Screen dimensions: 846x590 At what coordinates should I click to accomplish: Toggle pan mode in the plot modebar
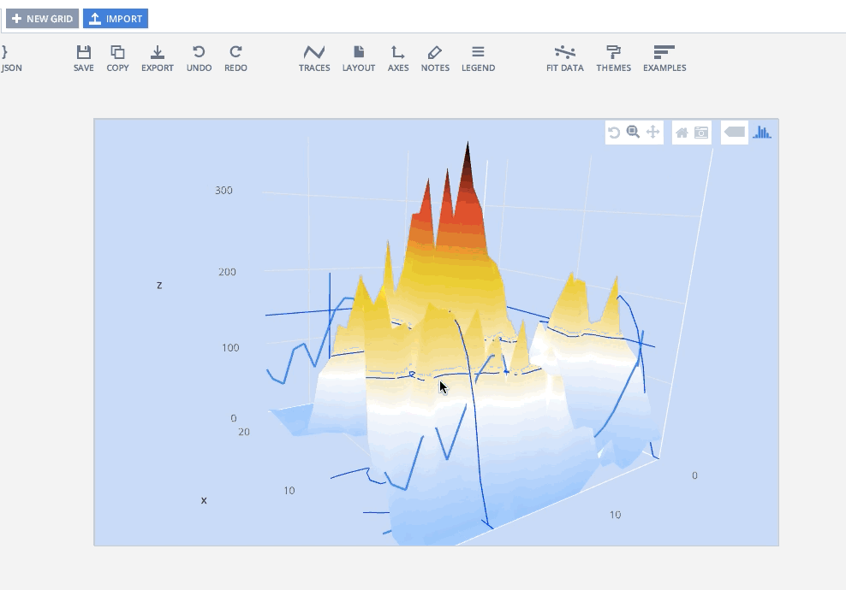tap(652, 132)
